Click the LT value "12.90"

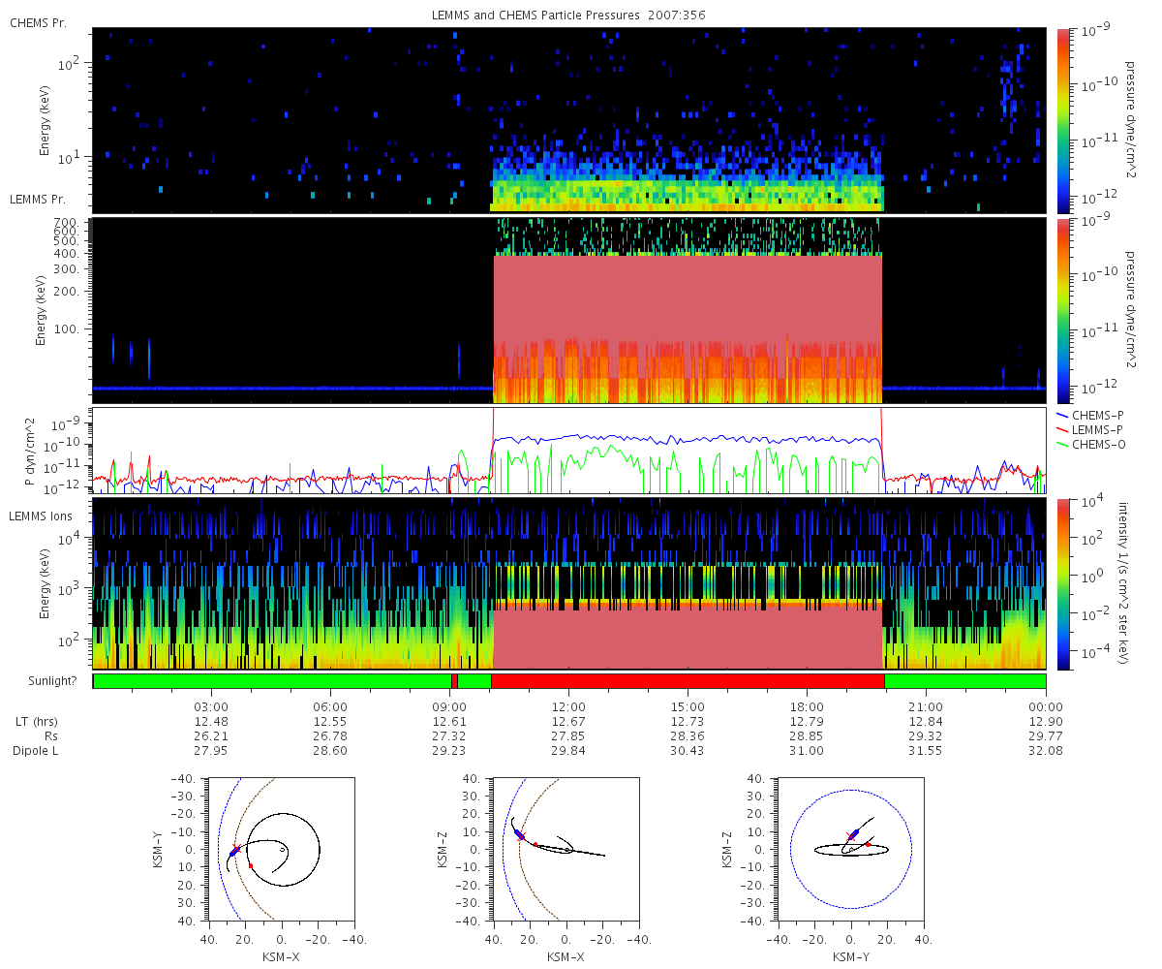coord(1046,721)
